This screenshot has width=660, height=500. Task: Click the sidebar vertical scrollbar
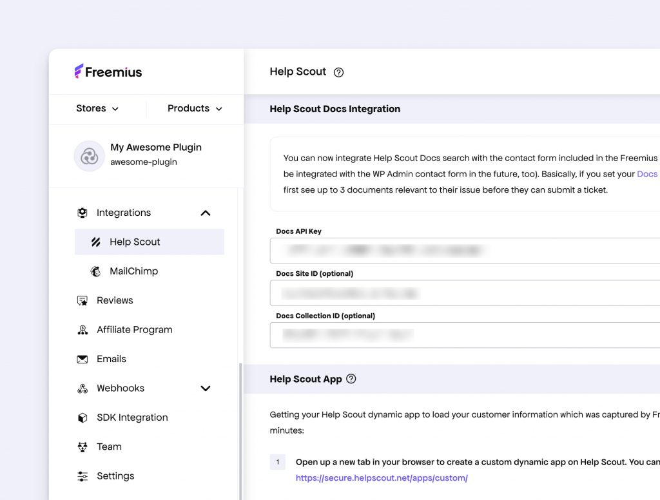(x=240, y=432)
